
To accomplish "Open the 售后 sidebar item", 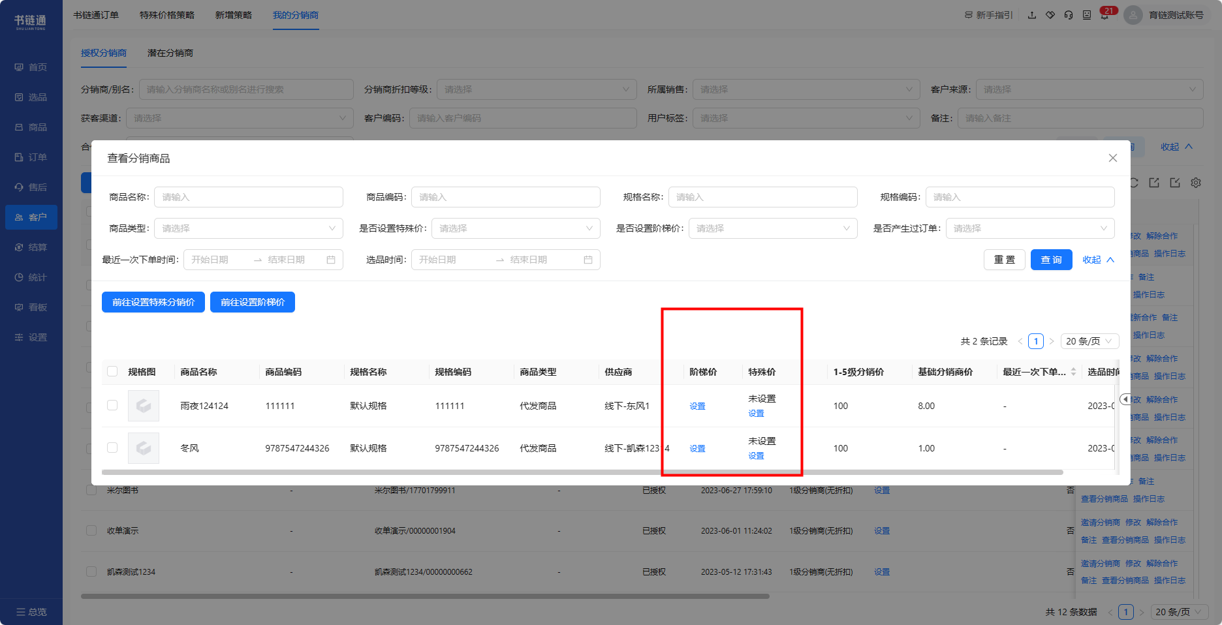I will coord(31,187).
